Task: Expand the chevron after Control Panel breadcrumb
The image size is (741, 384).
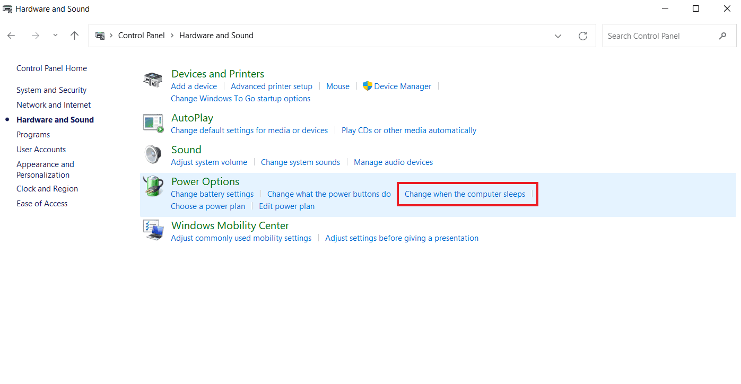Action: tap(172, 36)
